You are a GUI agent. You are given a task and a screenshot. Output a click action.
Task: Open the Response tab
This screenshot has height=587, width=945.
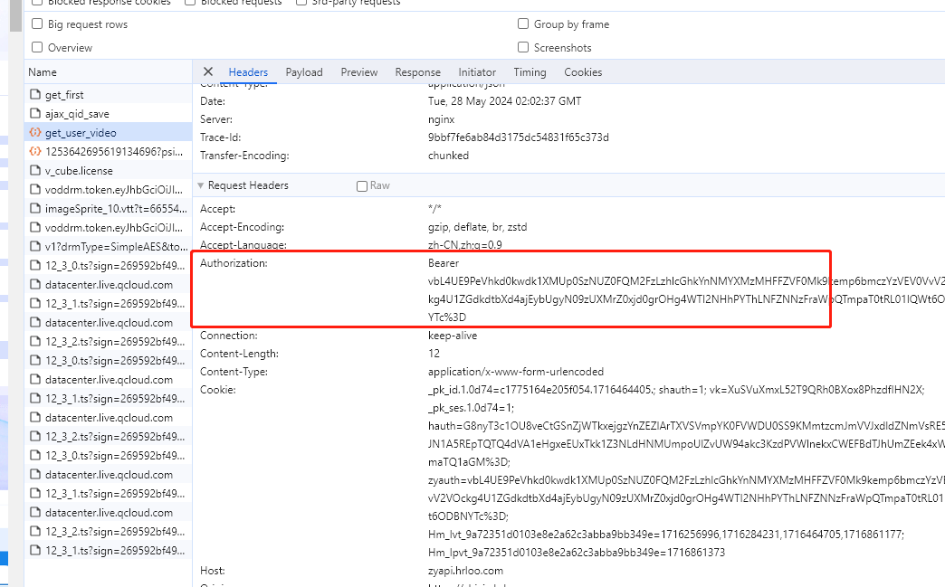tap(417, 72)
